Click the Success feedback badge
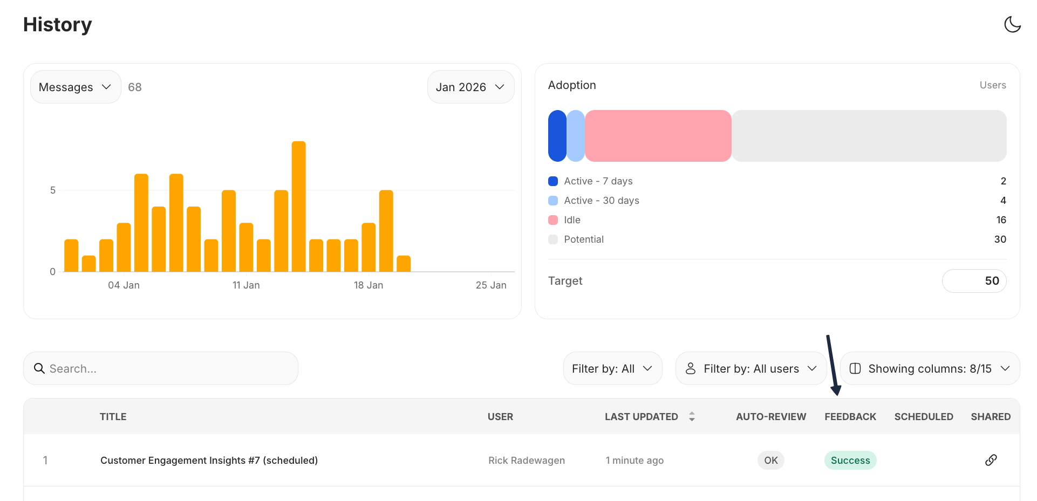The width and height of the screenshot is (1037, 501). (x=850, y=460)
